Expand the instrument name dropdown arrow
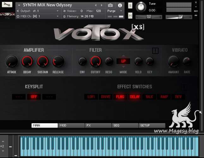 click(19, 5)
